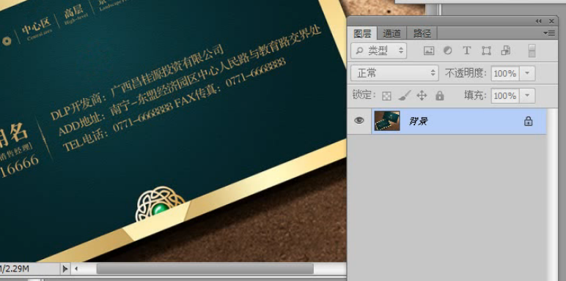Lock image pixels brush icon
The image size is (566, 281).
(404, 95)
